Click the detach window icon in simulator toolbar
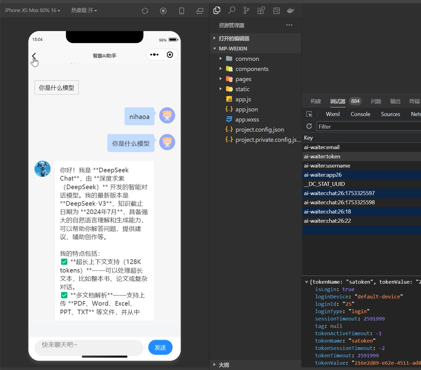 coord(200,11)
